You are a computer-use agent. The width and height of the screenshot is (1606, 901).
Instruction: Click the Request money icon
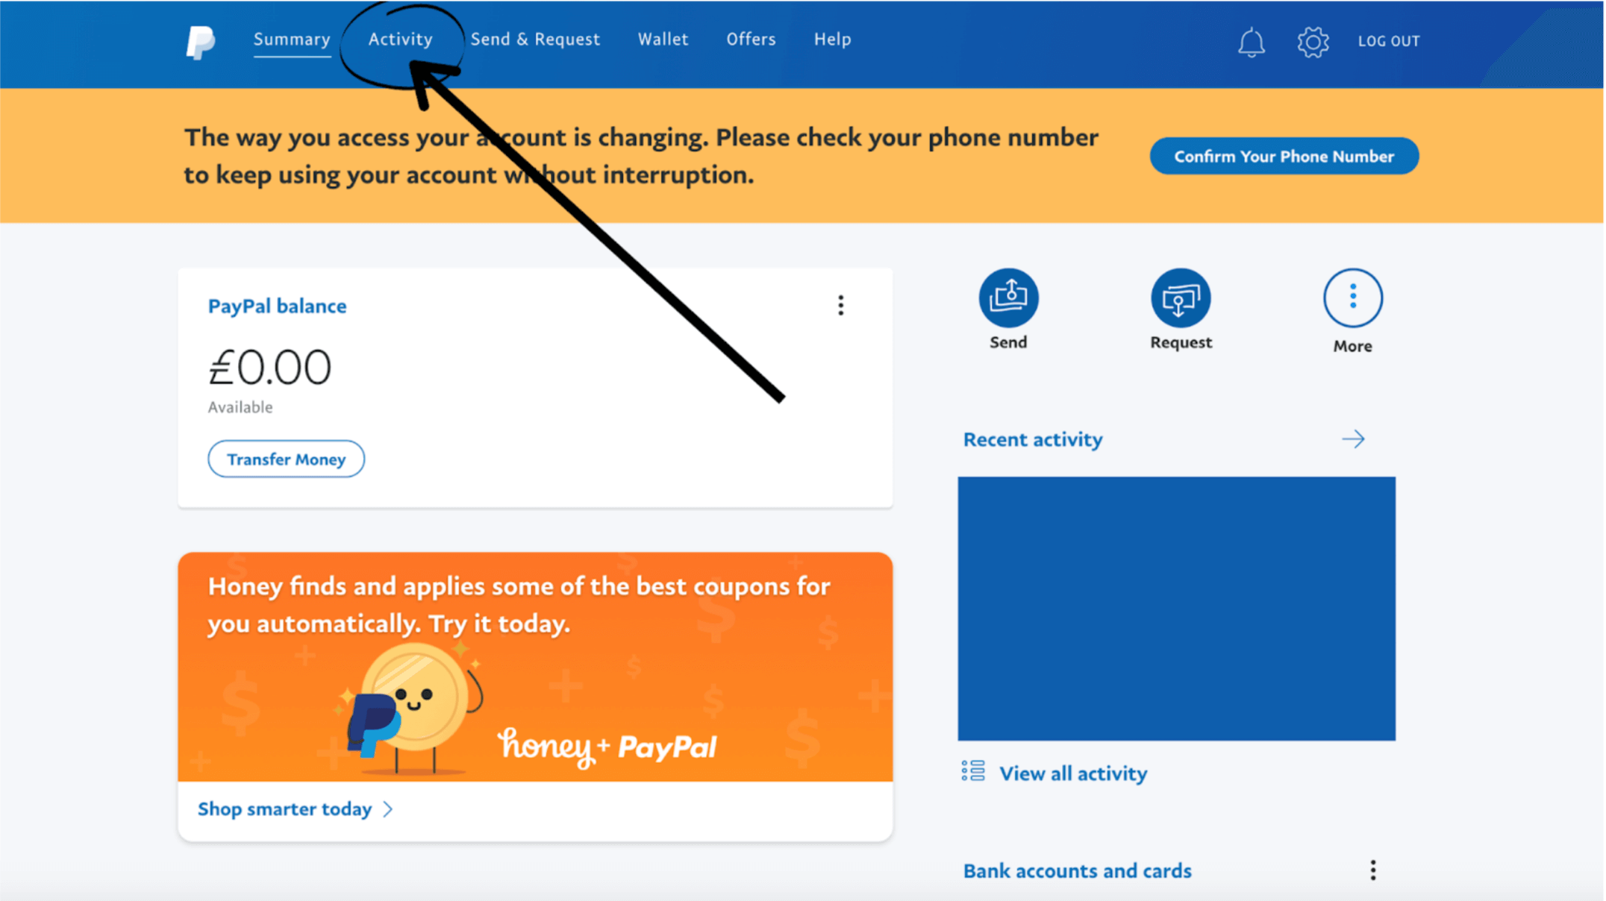[x=1178, y=299]
